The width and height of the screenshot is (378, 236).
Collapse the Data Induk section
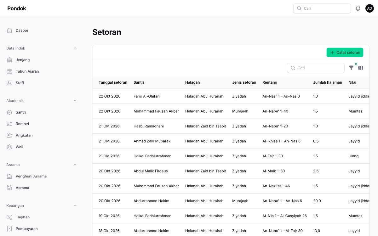tap(75, 48)
